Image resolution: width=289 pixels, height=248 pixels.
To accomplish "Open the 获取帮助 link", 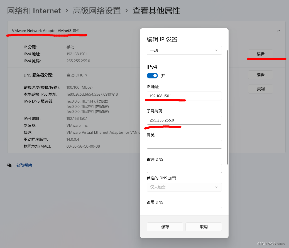I will click(x=24, y=165).
